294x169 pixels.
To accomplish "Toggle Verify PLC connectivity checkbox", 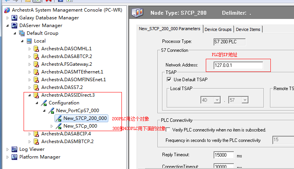I will point(168,130).
